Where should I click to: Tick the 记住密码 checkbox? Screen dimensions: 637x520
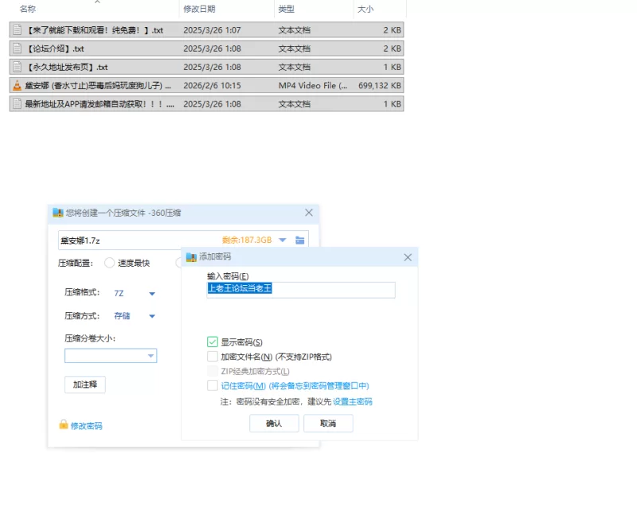tap(213, 385)
